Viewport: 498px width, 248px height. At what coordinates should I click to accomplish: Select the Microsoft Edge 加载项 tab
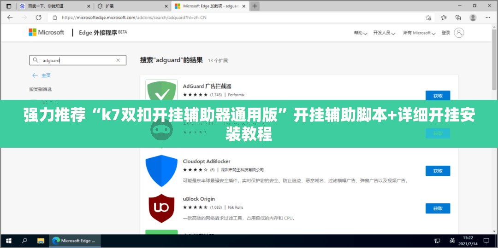210,6
